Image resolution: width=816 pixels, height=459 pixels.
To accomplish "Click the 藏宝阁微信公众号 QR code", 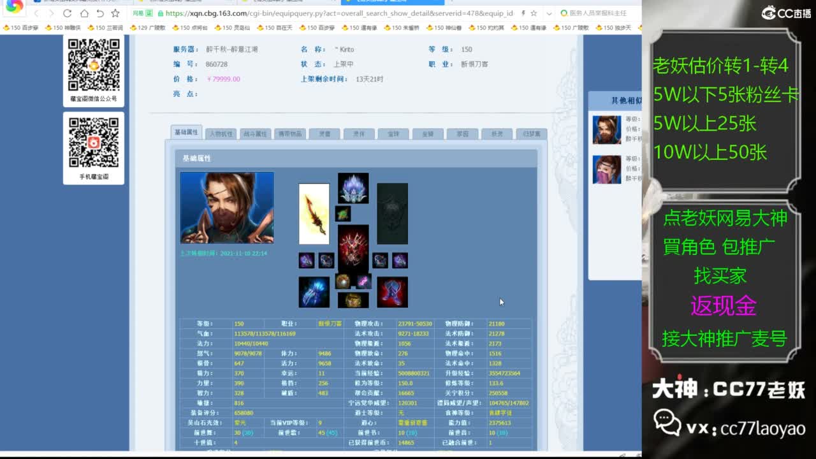I will 94,64.
